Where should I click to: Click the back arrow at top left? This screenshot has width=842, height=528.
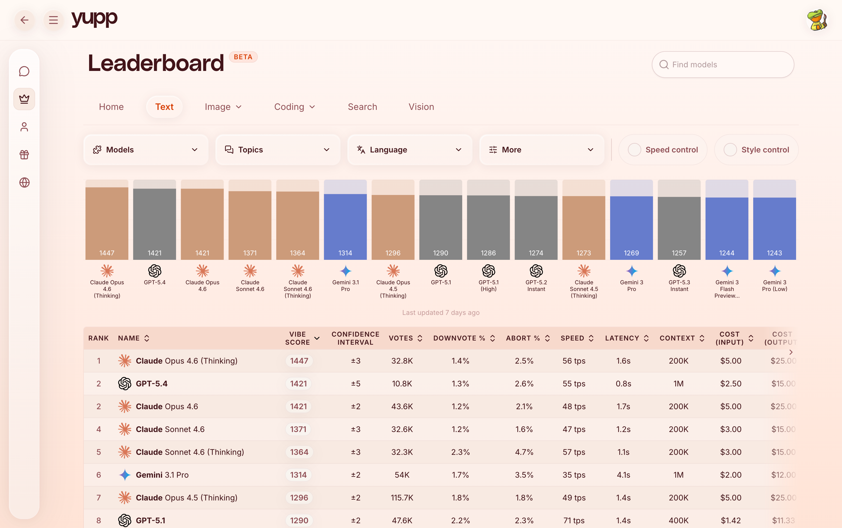[x=25, y=20]
